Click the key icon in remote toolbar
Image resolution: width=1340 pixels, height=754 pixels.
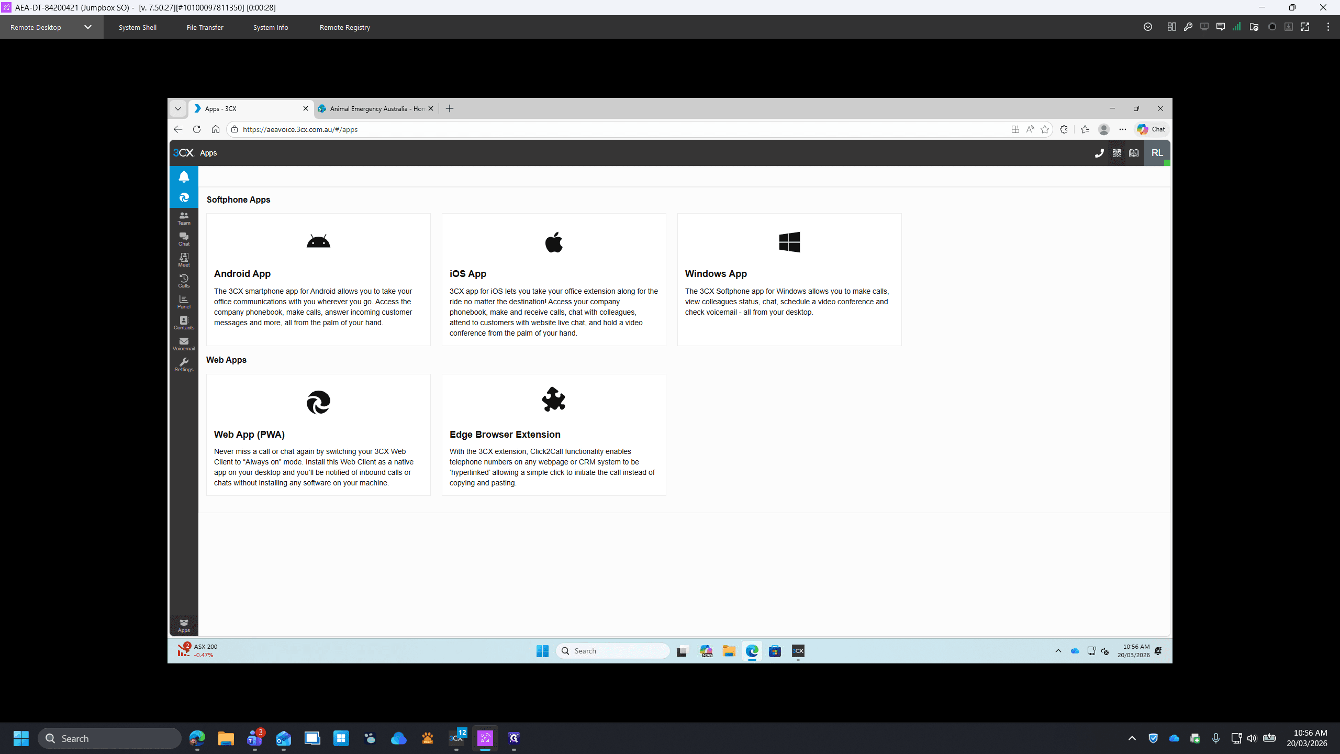coord(1188,27)
